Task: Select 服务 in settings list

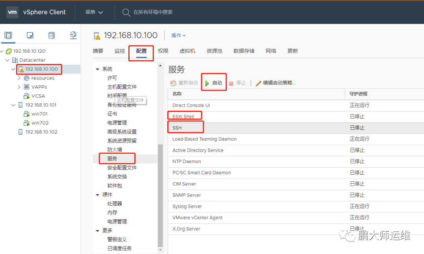Action: 112,159
